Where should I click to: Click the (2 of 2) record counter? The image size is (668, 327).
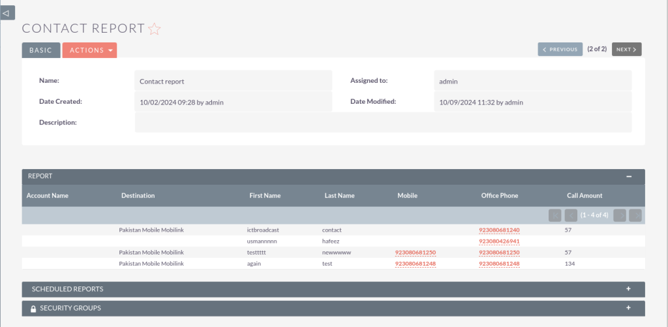[597, 49]
